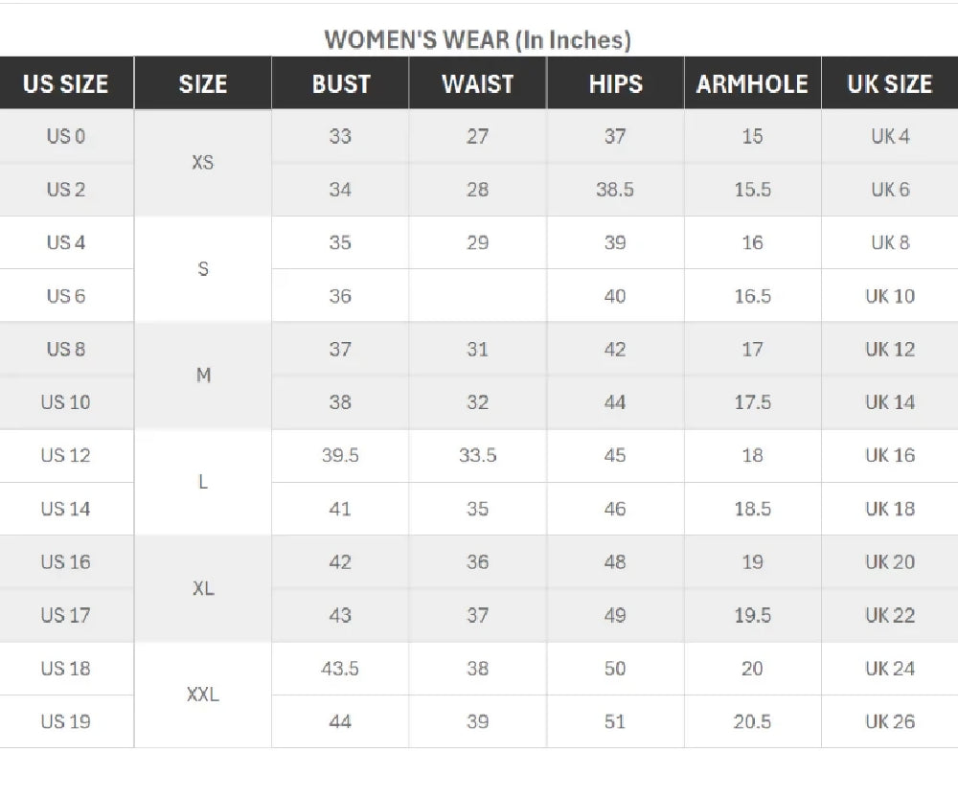Image resolution: width=958 pixels, height=798 pixels.
Task: Select the M size cell
Action: [203, 376]
